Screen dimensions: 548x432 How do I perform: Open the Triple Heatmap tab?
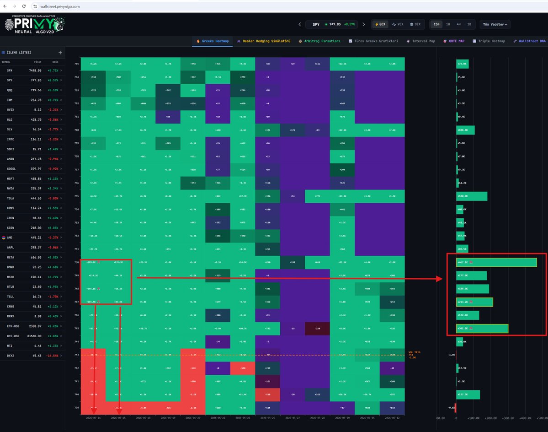click(x=489, y=41)
